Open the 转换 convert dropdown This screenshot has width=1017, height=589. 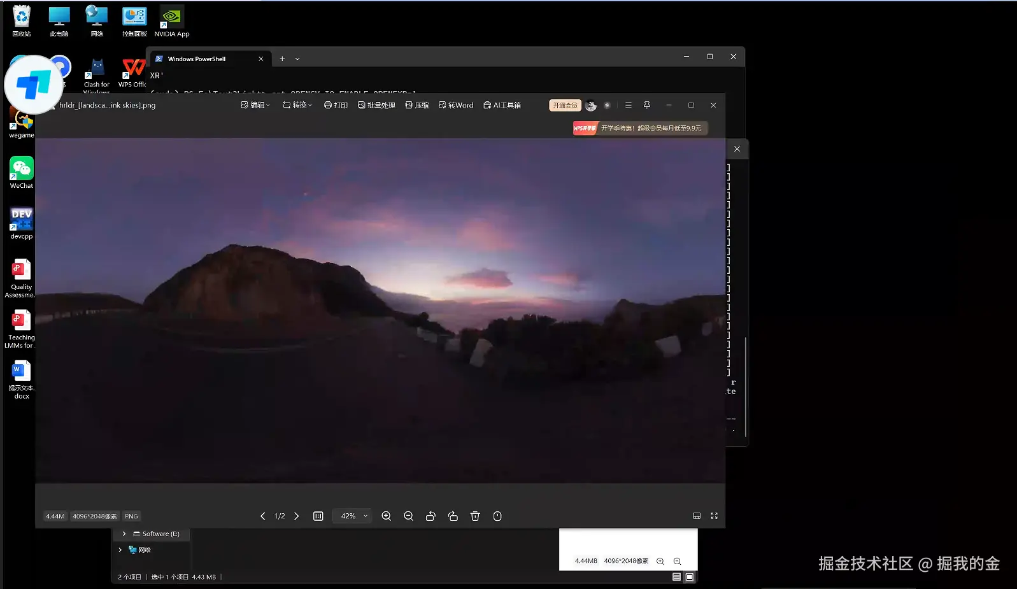click(x=297, y=105)
